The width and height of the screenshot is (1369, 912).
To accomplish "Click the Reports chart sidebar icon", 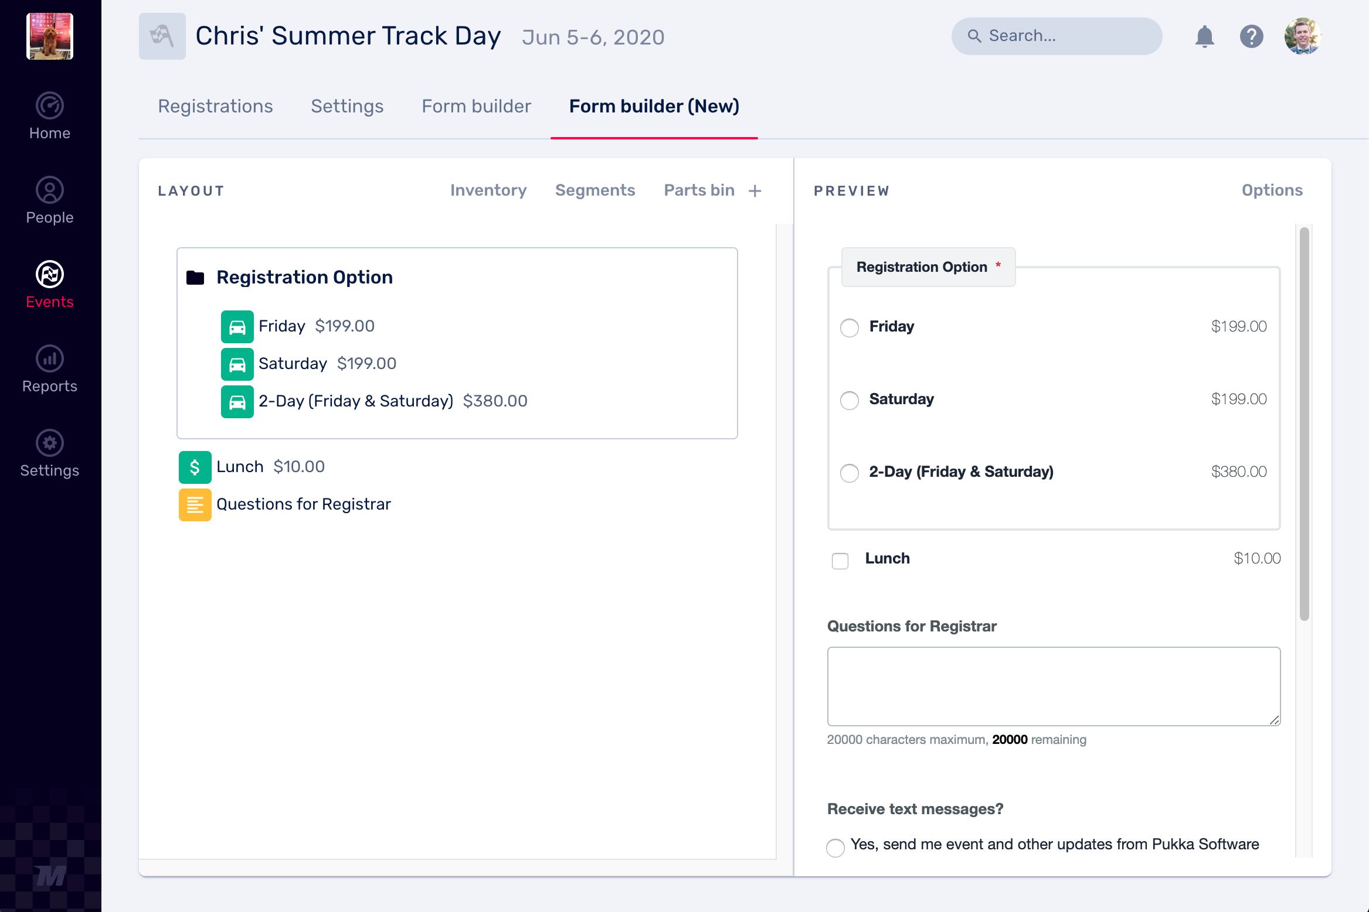I will (x=50, y=359).
